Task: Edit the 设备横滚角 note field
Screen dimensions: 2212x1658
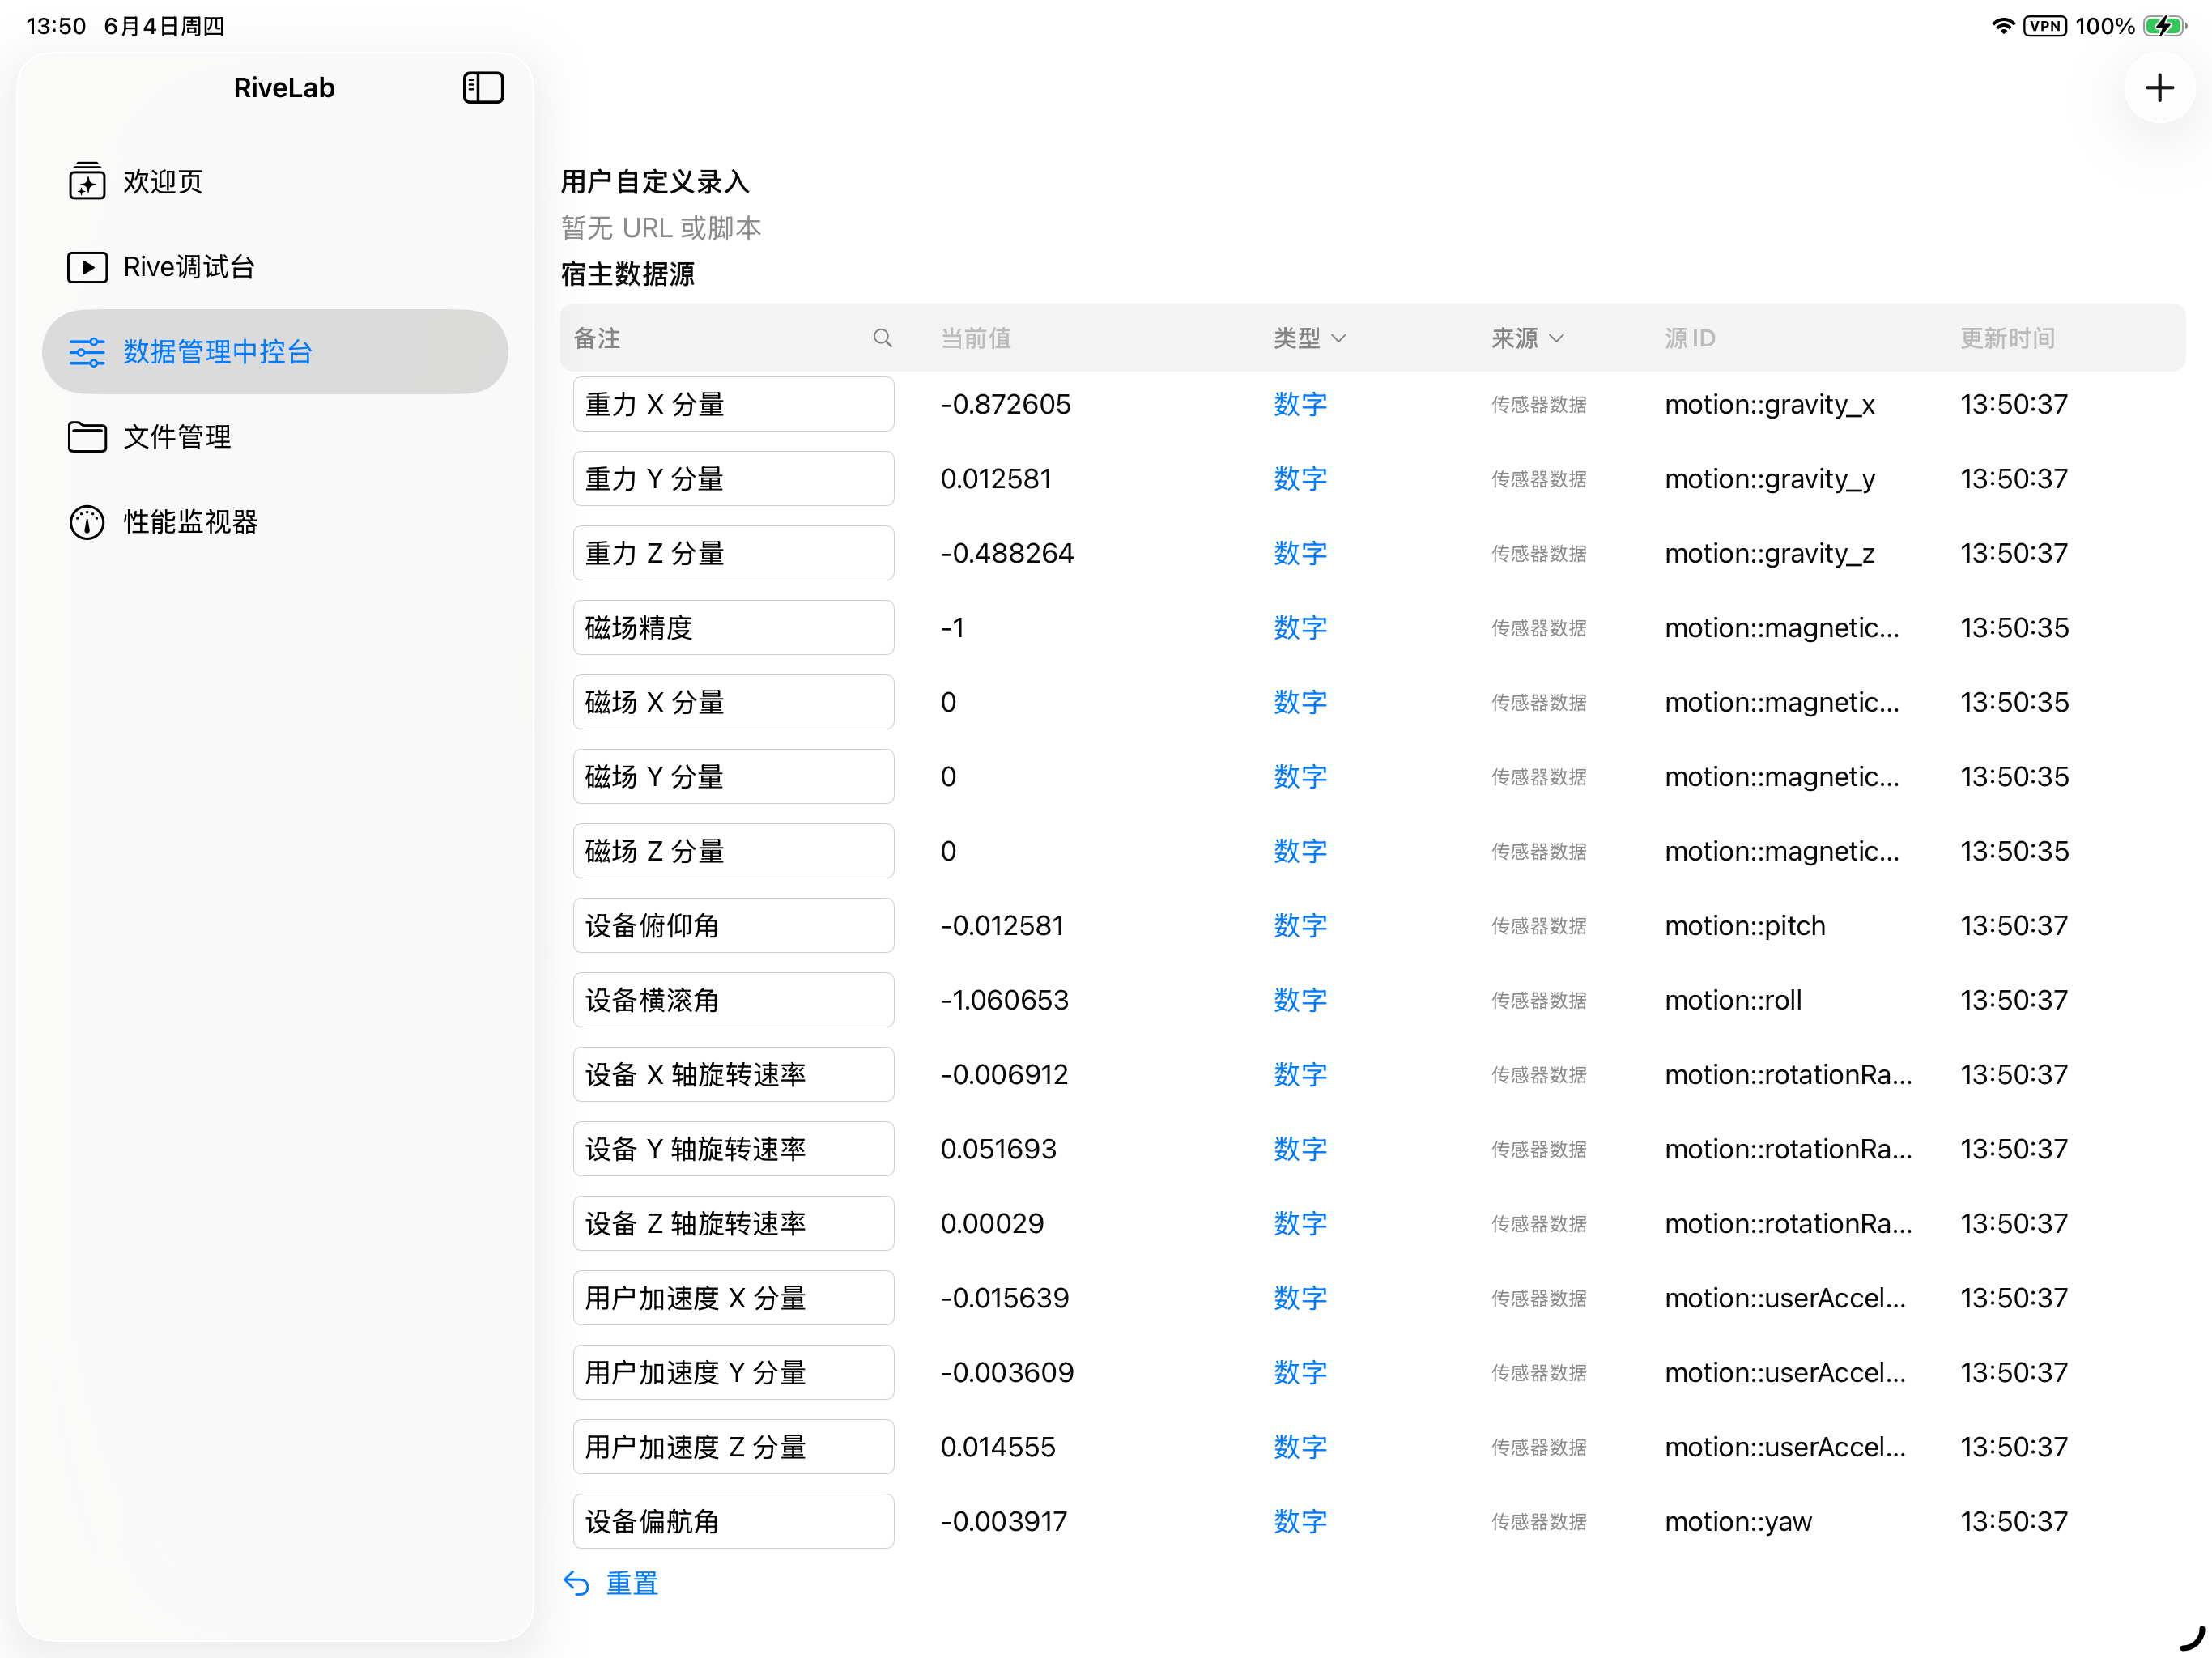Action: [x=733, y=1000]
